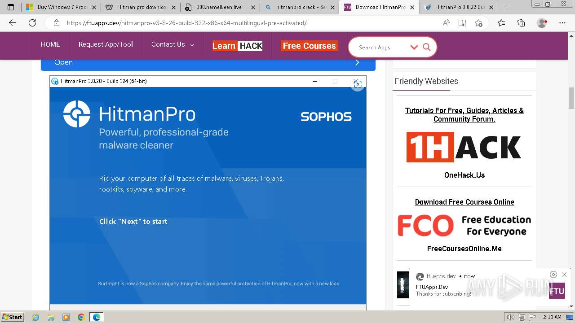Close the 308.hemelkeen.live tab
This screenshot has height=323, width=575.
tap(253, 7)
